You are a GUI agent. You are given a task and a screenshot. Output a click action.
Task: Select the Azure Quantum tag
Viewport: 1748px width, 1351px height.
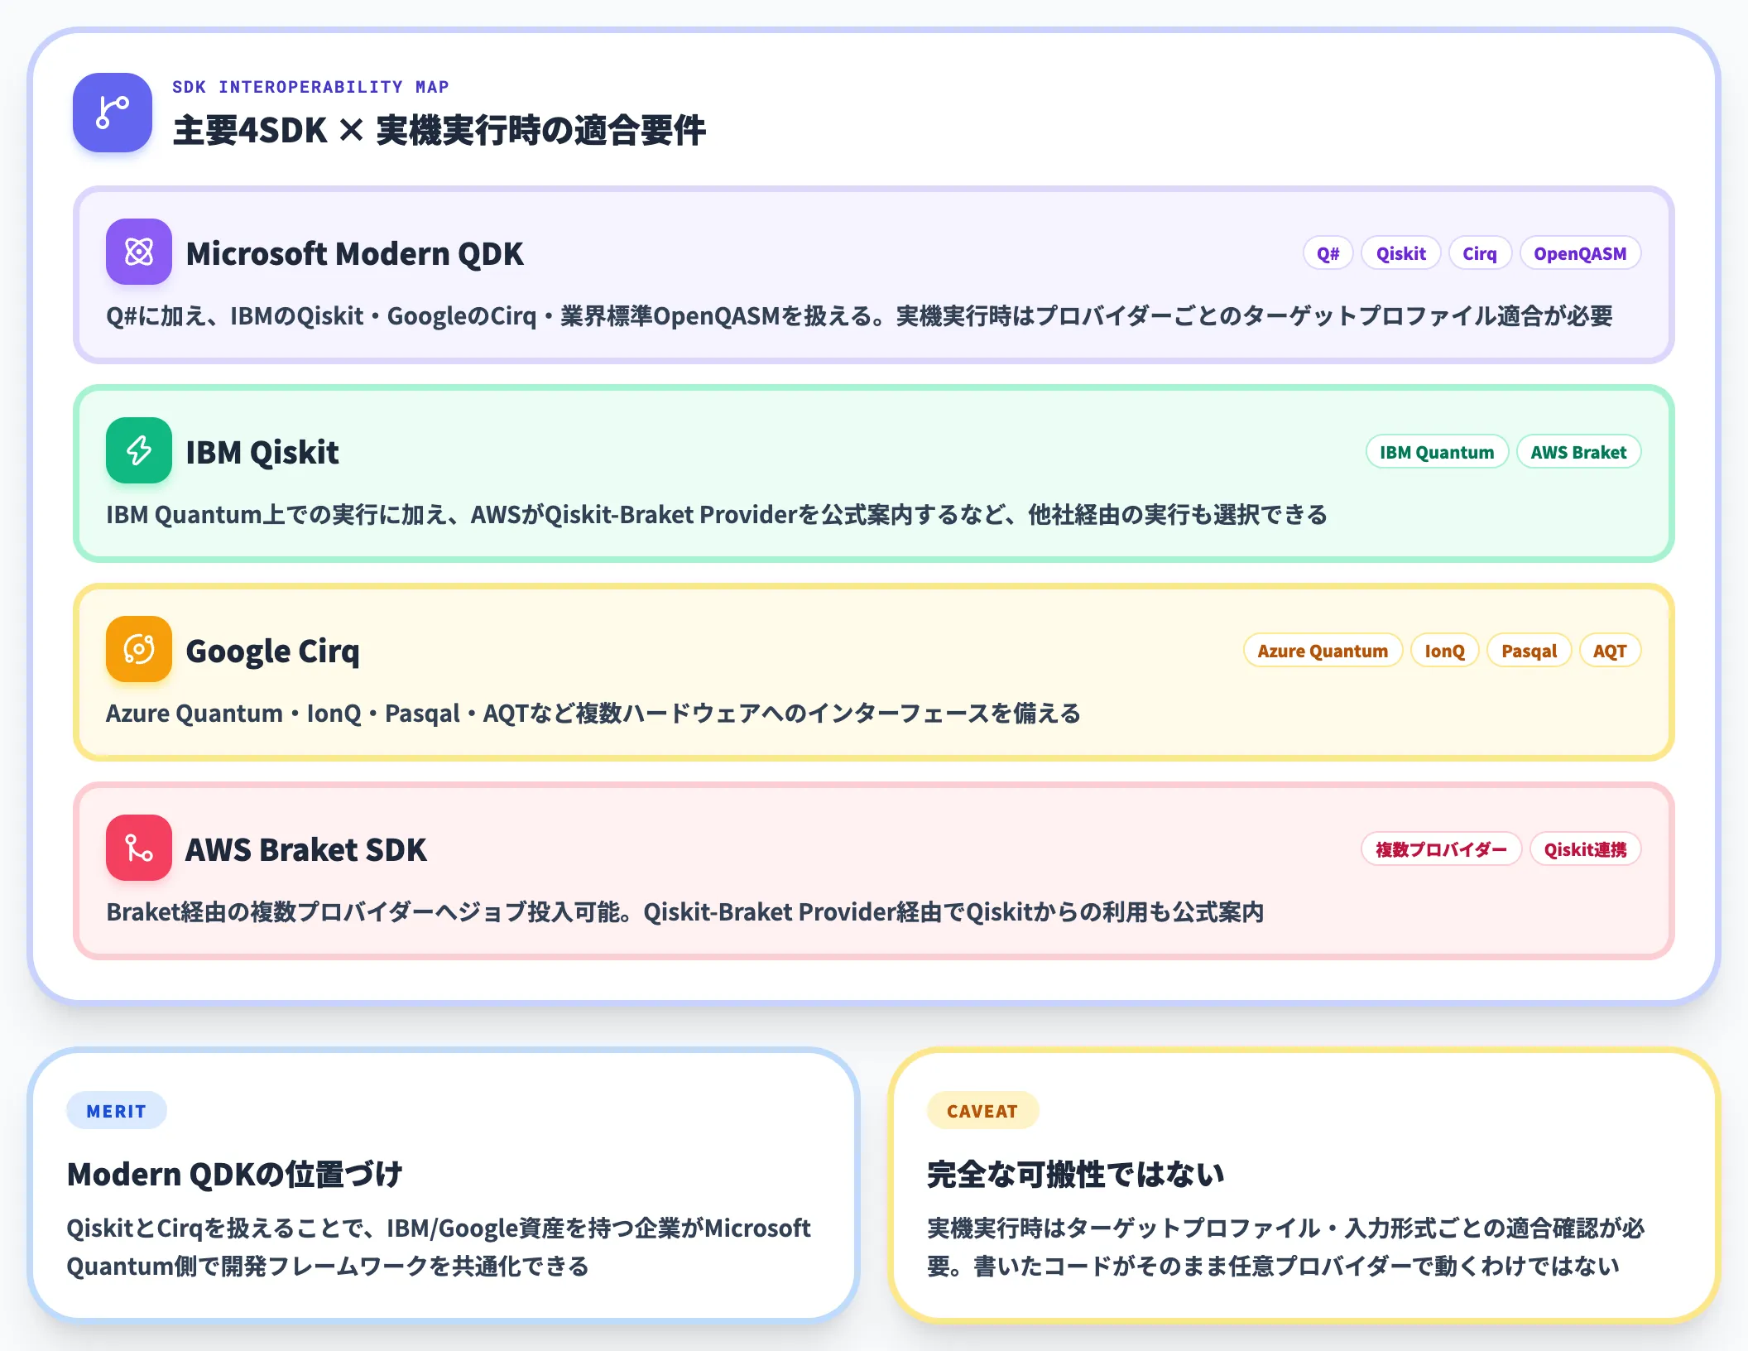coord(1323,651)
